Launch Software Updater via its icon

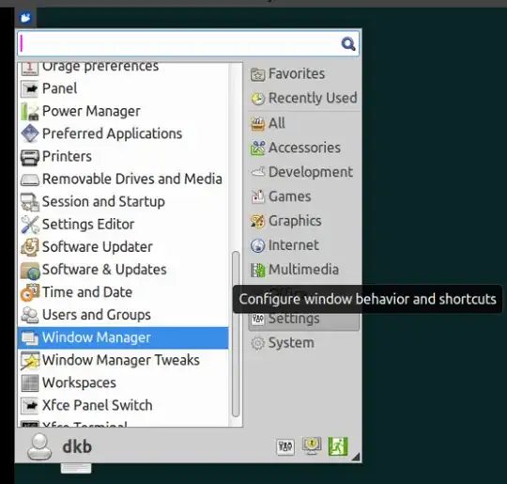[x=30, y=247]
